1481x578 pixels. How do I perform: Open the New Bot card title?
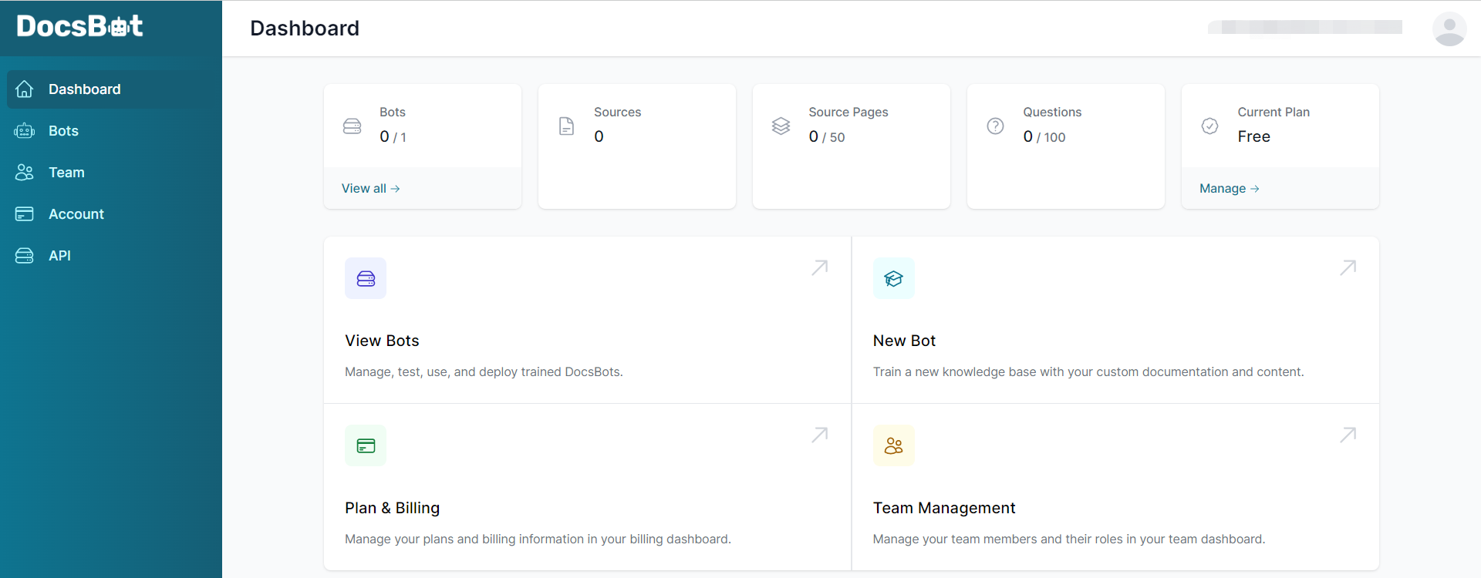(904, 341)
